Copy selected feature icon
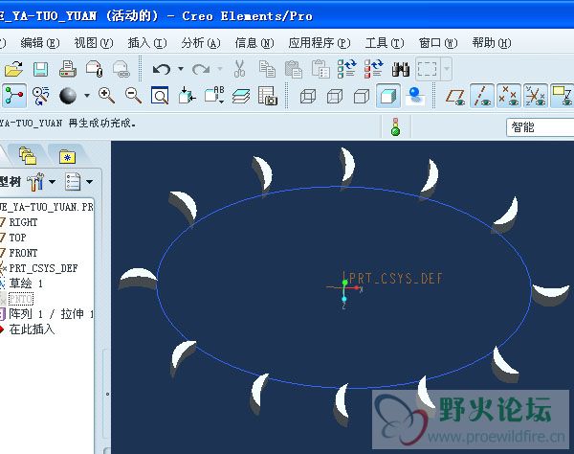The width and height of the screenshot is (574, 454). click(267, 69)
